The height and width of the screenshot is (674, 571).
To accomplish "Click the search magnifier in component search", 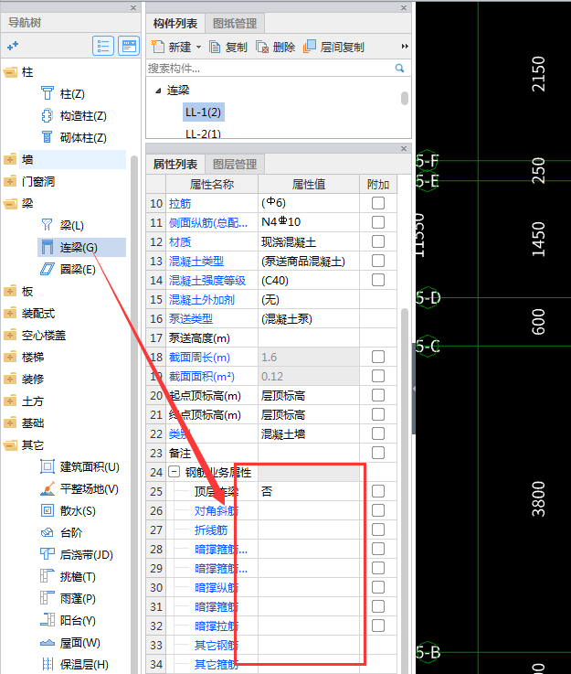I will (x=400, y=68).
